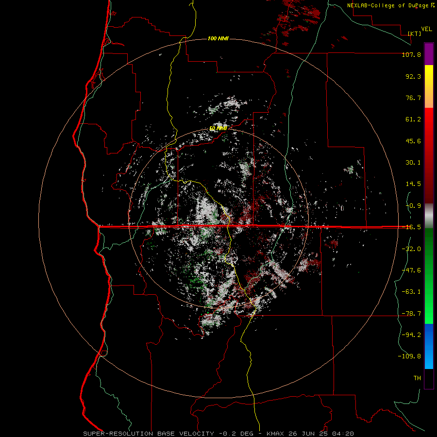The height and width of the screenshot is (437, 437).
Task: Select the -63.1 velocity scale value
Action: [411, 292]
